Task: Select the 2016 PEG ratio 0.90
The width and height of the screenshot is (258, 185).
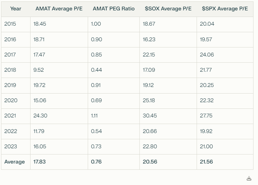Action: 96,39
